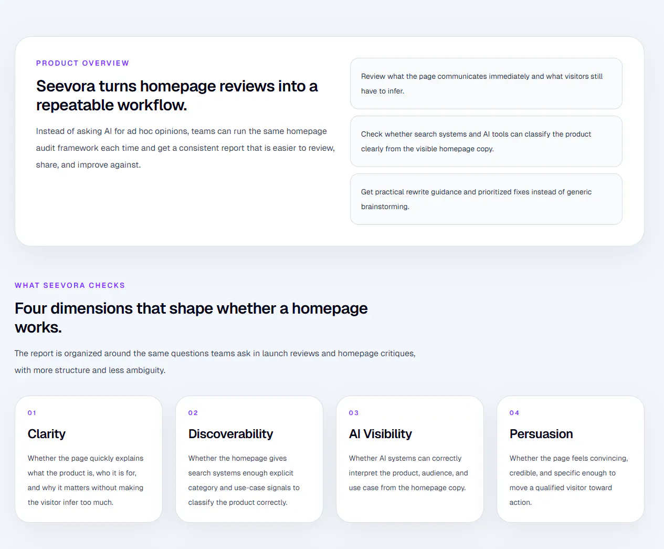
Task: Click the paragraph 'The report is organized around'
Action: pyautogui.click(x=215, y=362)
